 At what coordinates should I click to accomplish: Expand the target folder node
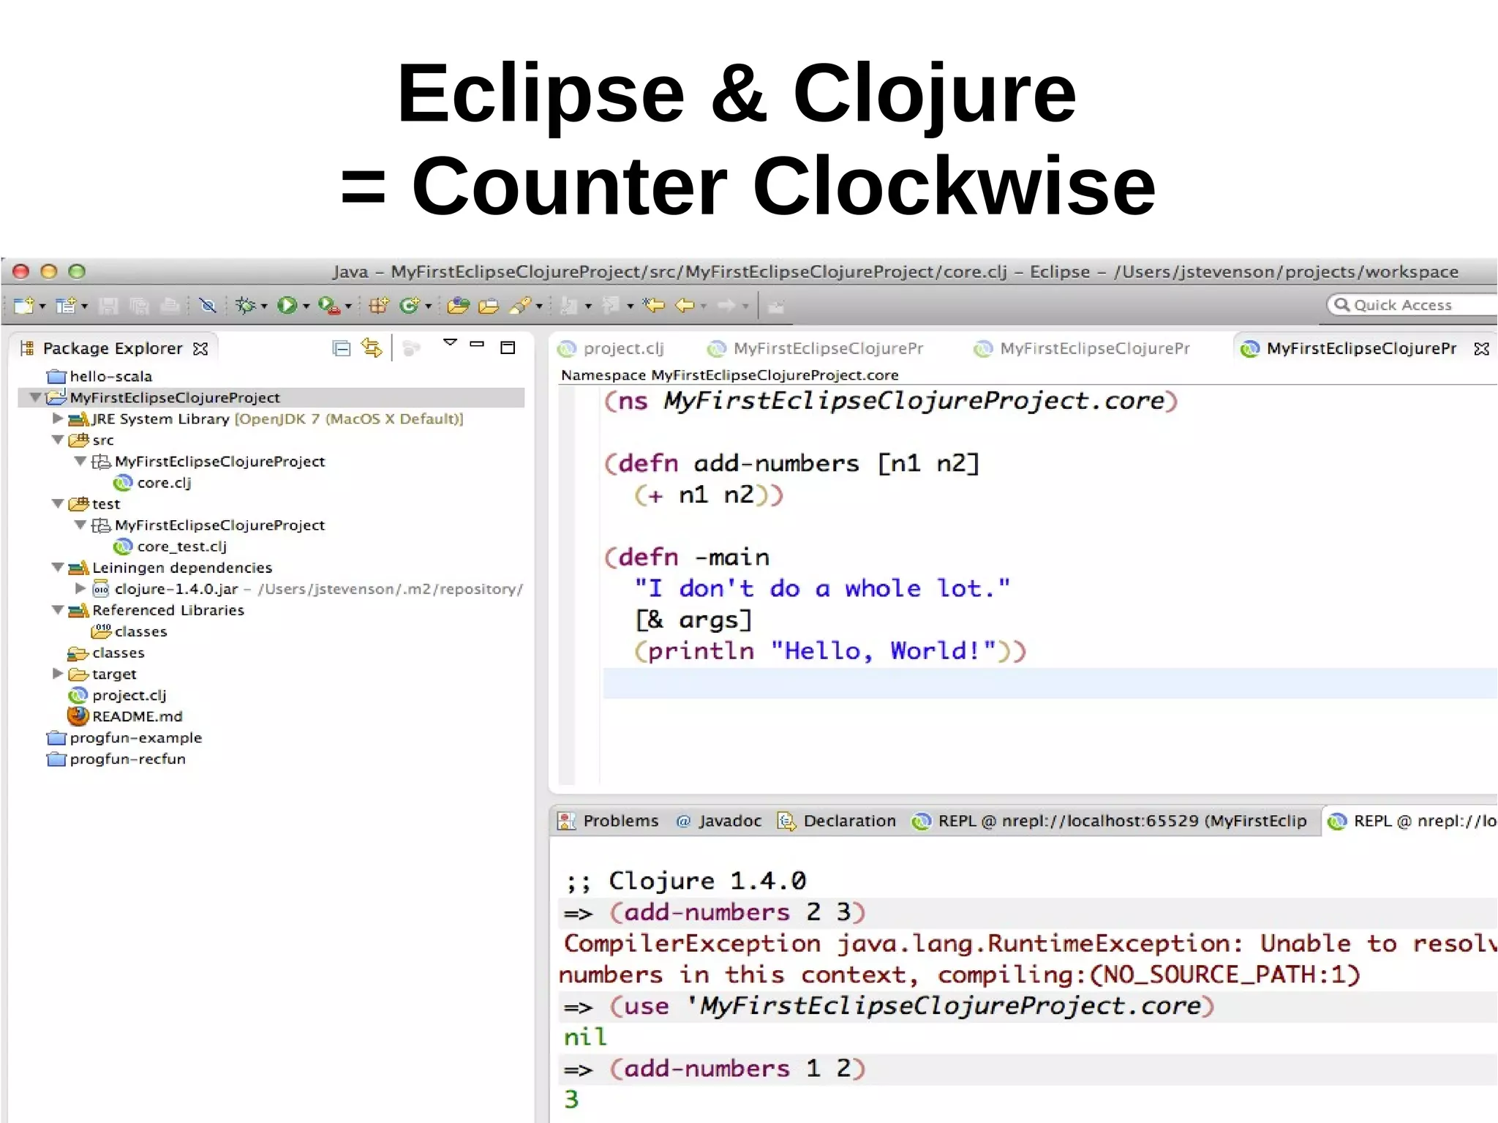(57, 673)
